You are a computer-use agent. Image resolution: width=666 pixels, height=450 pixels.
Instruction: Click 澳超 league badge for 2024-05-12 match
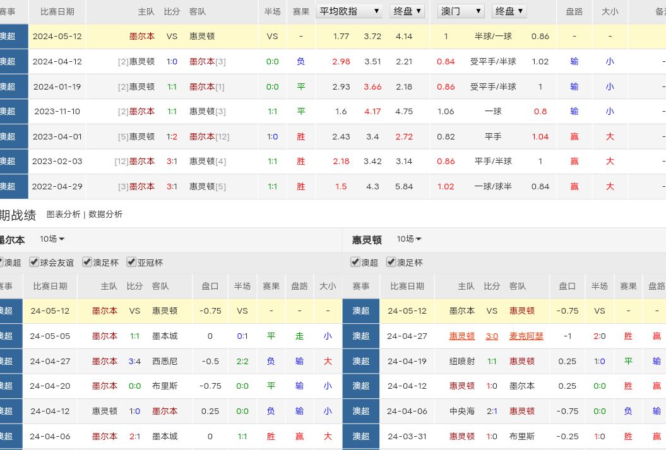tap(9, 37)
